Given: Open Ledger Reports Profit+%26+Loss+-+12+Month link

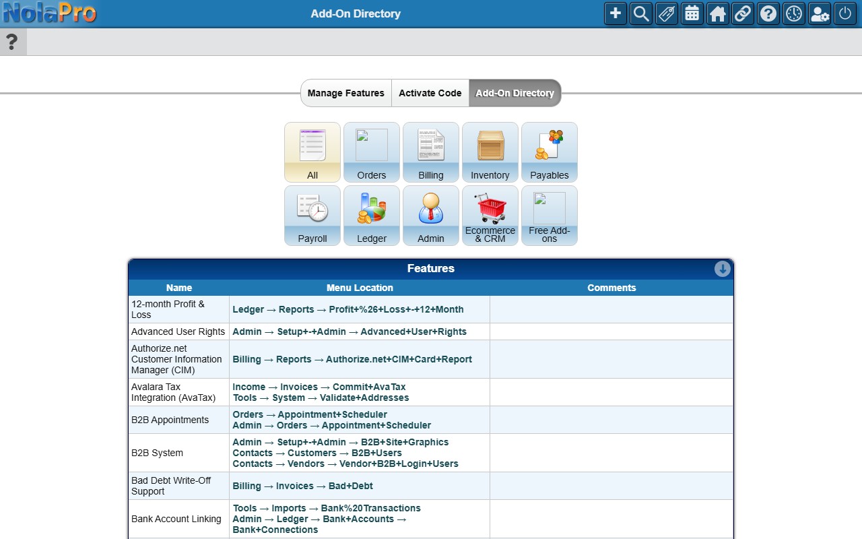Looking at the screenshot, I should (348, 309).
